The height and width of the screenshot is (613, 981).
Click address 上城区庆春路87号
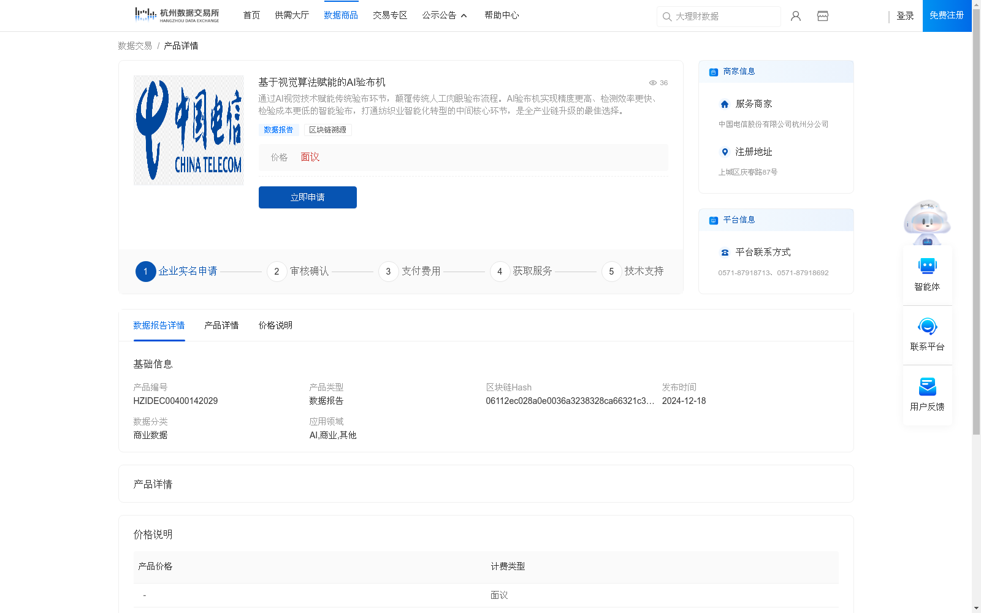coord(748,172)
